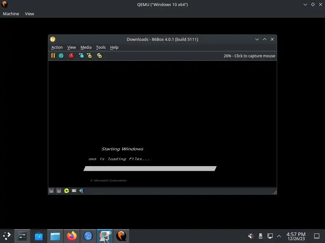Click the show desktop button
The width and height of the screenshot is (325, 243).
click(x=317, y=236)
